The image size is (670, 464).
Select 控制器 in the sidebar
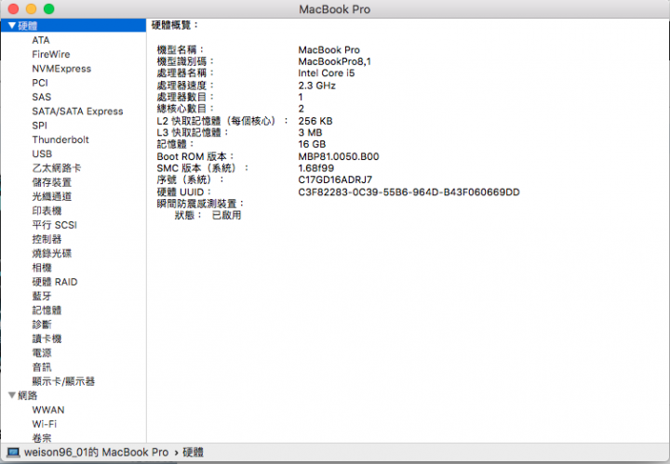(x=47, y=239)
